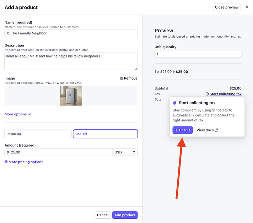The image size is (253, 223).
Task: Click the tax info icon beside Start collecting tax
Action: pos(207,94)
